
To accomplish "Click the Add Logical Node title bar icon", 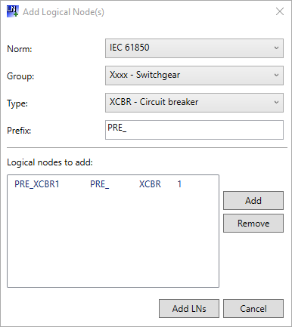I will pos(12,11).
